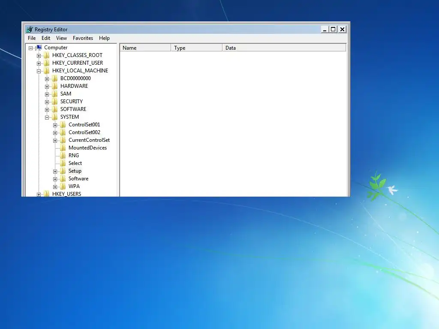Expand the SECURITY node
This screenshot has width=439, height=329.
(47, 102)
